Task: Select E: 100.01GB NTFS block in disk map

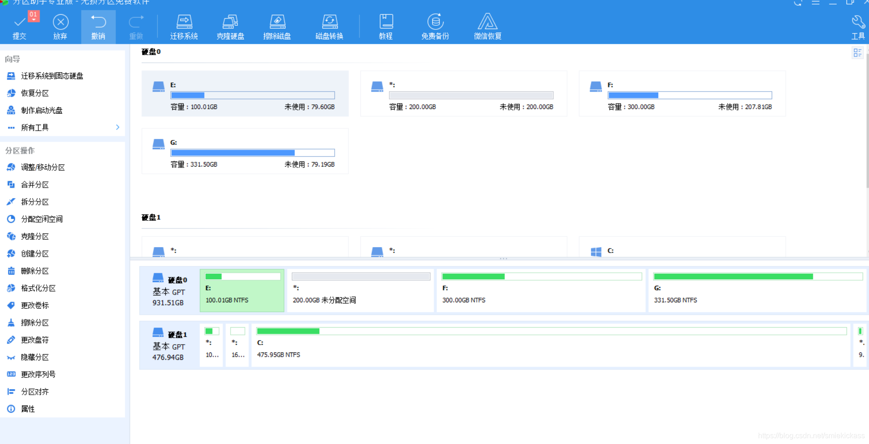Action: (x=242, y=291)
